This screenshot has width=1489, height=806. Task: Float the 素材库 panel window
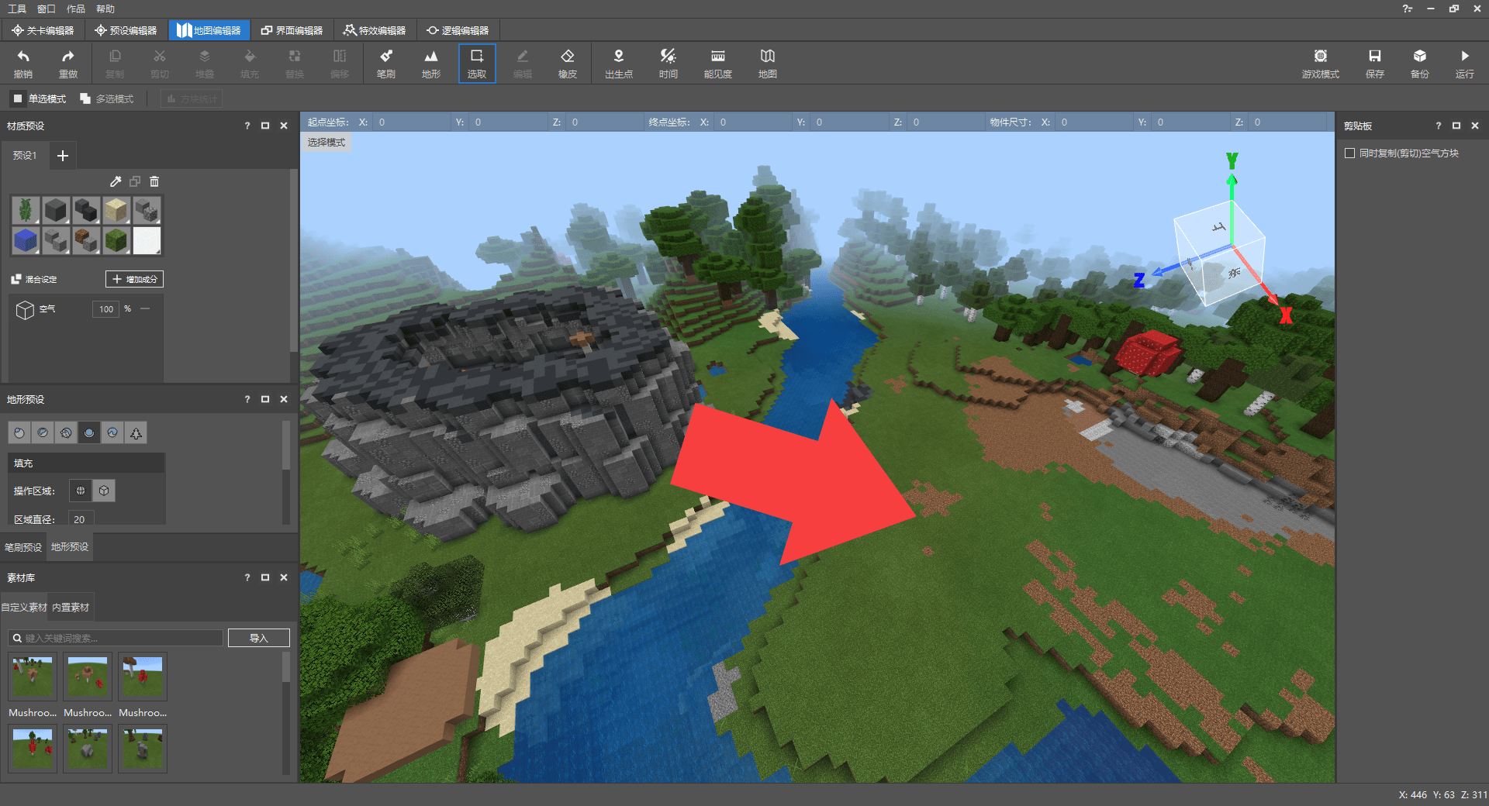point(265,577)
